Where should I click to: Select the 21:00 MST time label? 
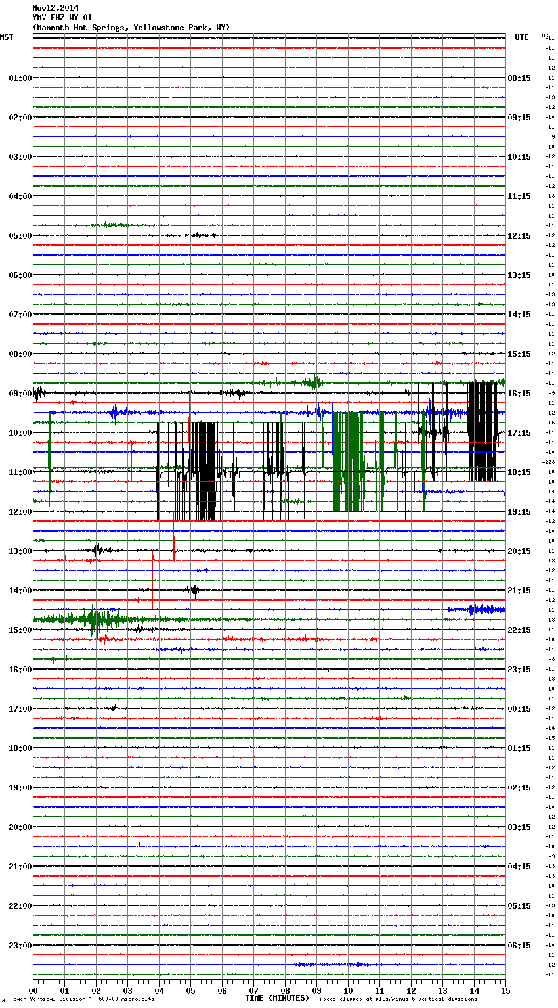pyautogui.click(x=20, y=867)
